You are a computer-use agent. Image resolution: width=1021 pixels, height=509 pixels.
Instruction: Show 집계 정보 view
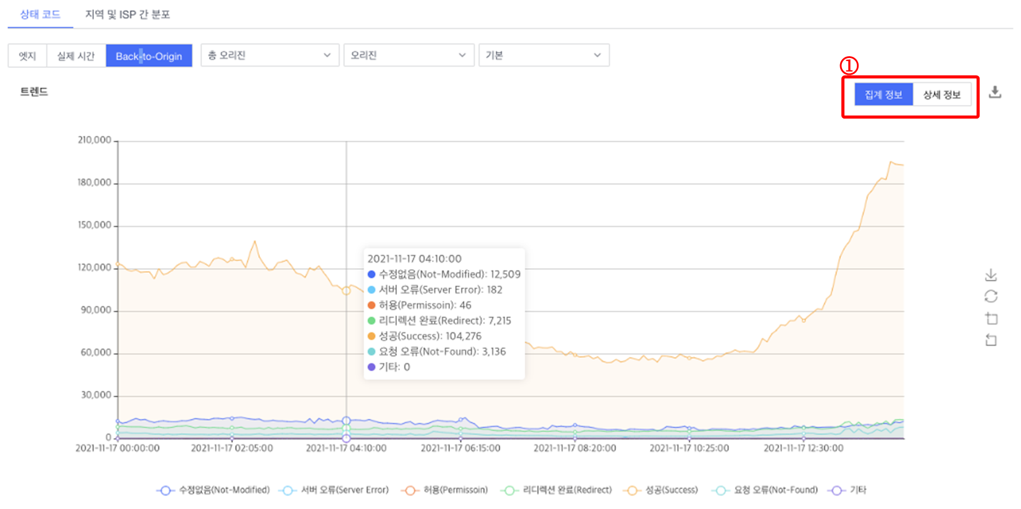click(883, 95)
